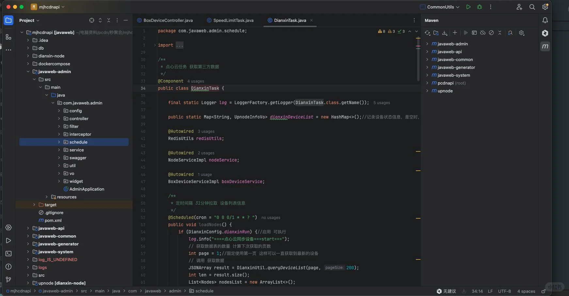
Task: Change UTF-8 file encoding
Action: [504, 291]
